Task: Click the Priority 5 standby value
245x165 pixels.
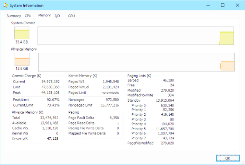Action: tap(164, 128)
